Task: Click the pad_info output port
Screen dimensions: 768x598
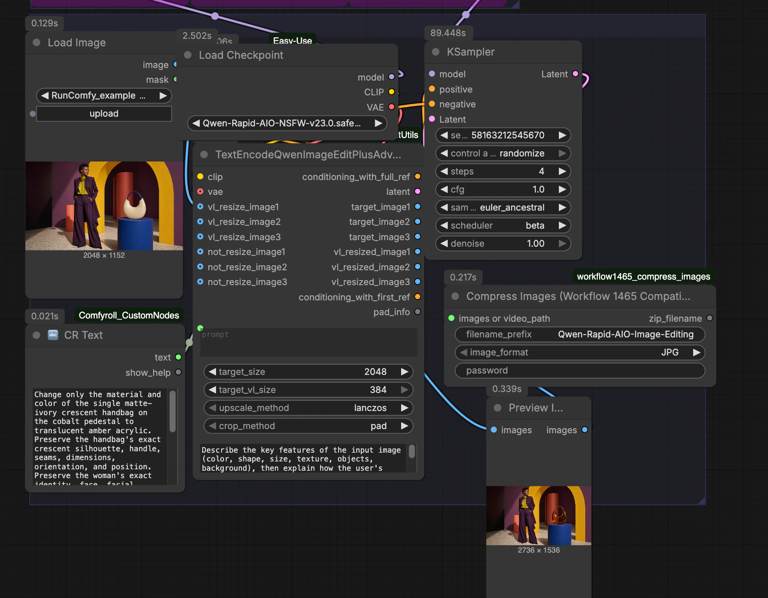Action: point(418,312)
